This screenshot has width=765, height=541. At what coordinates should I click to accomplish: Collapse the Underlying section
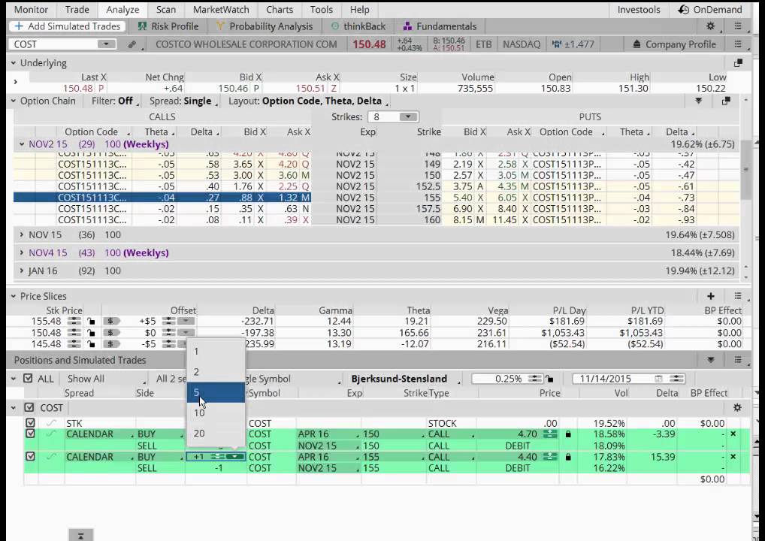click(14, 63)
